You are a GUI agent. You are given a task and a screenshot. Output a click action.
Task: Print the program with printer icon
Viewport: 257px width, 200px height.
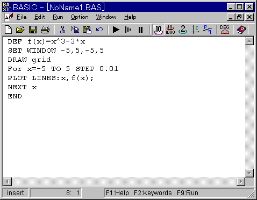pos(45,30)
